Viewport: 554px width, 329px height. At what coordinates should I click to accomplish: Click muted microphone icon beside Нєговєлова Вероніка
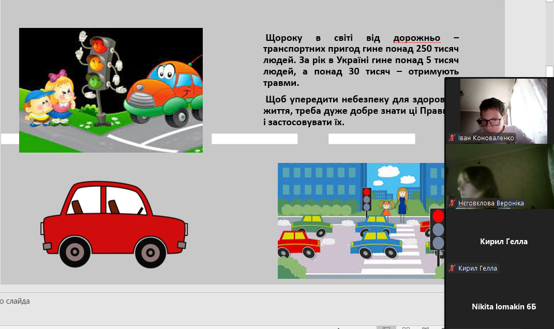452,203
